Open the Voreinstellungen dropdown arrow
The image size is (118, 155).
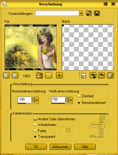(81, 13)
